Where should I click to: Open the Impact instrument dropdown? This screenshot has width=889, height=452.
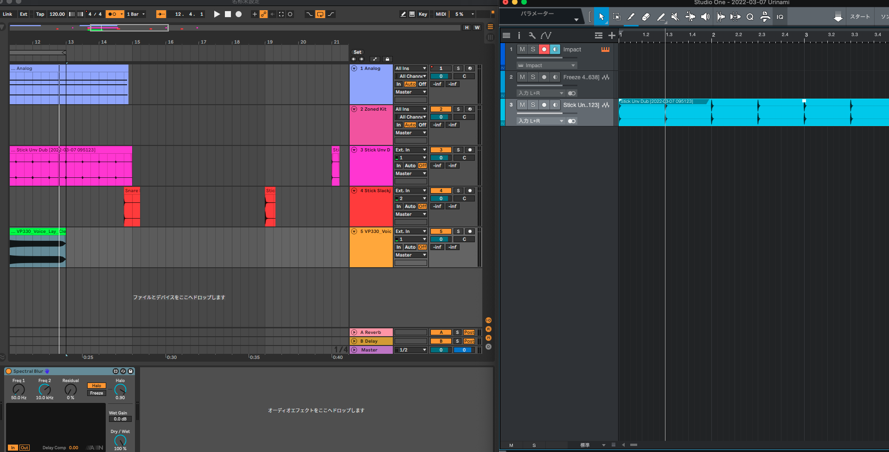(547, 65)
